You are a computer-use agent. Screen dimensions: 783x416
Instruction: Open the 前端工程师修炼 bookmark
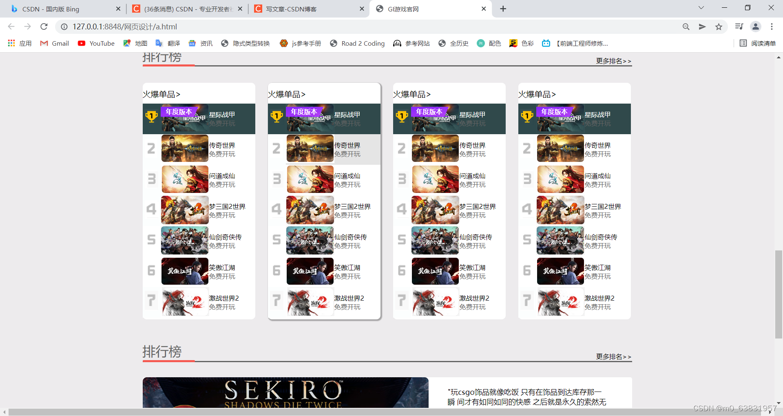575,43
